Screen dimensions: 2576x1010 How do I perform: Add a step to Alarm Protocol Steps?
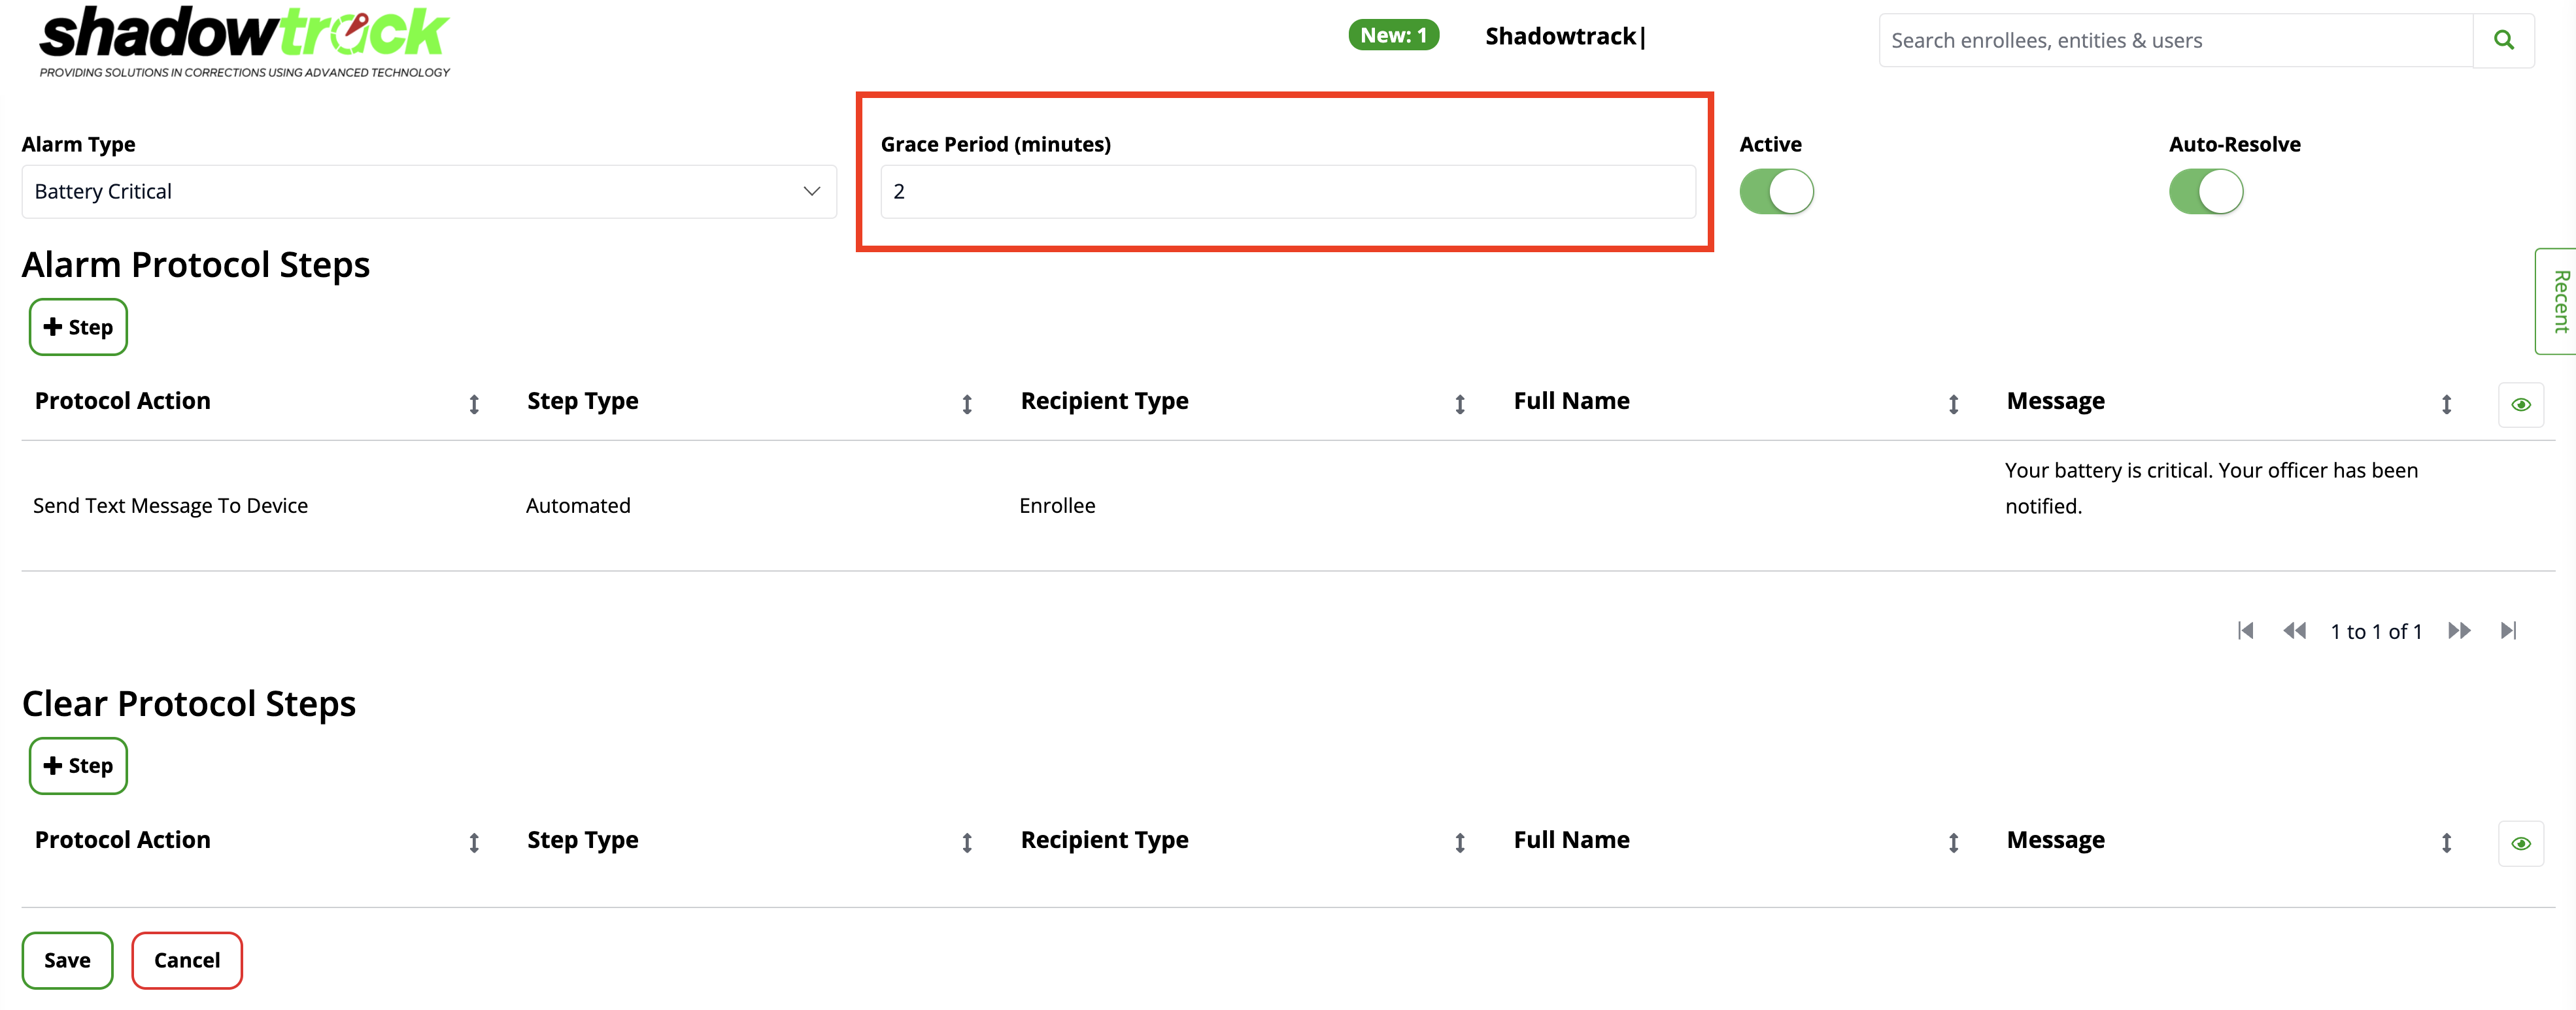(78, 327)
